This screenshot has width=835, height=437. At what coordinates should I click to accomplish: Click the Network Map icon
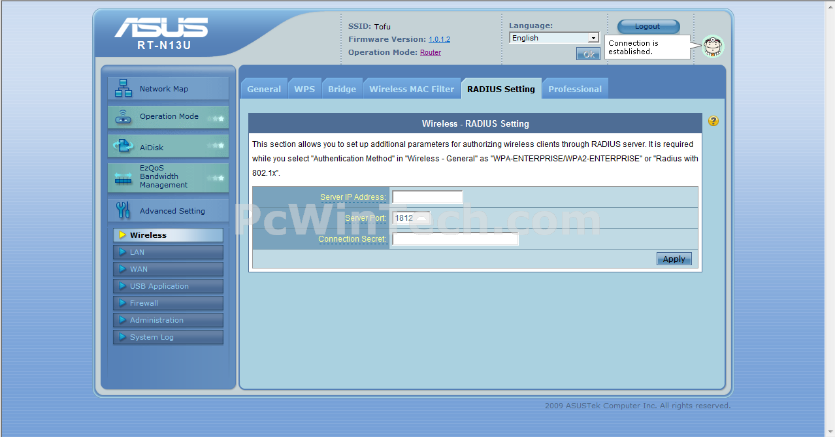coord(123,88)
